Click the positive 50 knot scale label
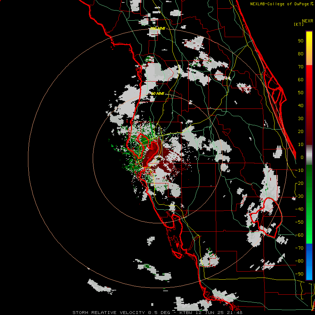 coord(301,93)
